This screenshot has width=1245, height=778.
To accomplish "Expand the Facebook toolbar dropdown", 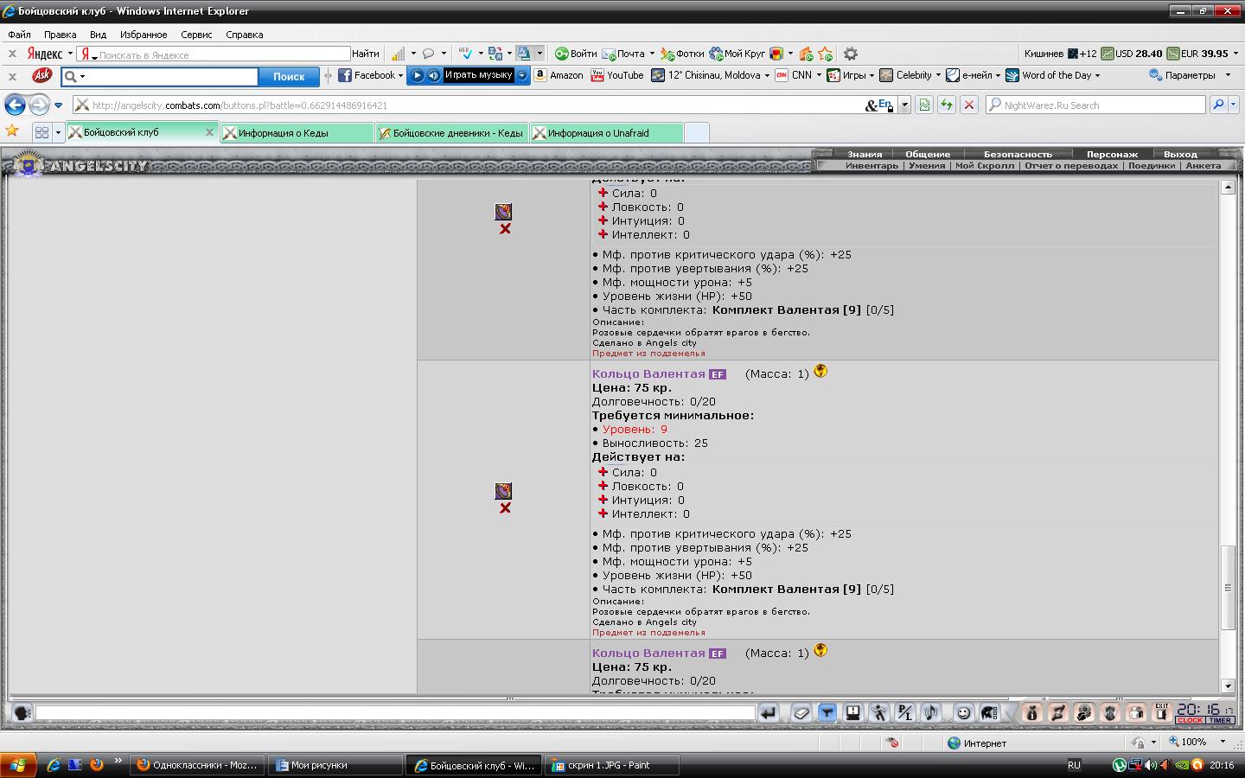I will click(x=400, y=76).
